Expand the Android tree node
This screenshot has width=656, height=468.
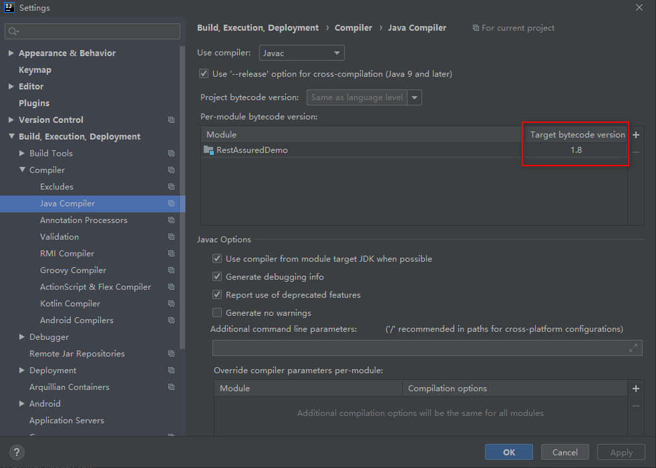click(x=22, y=404)
